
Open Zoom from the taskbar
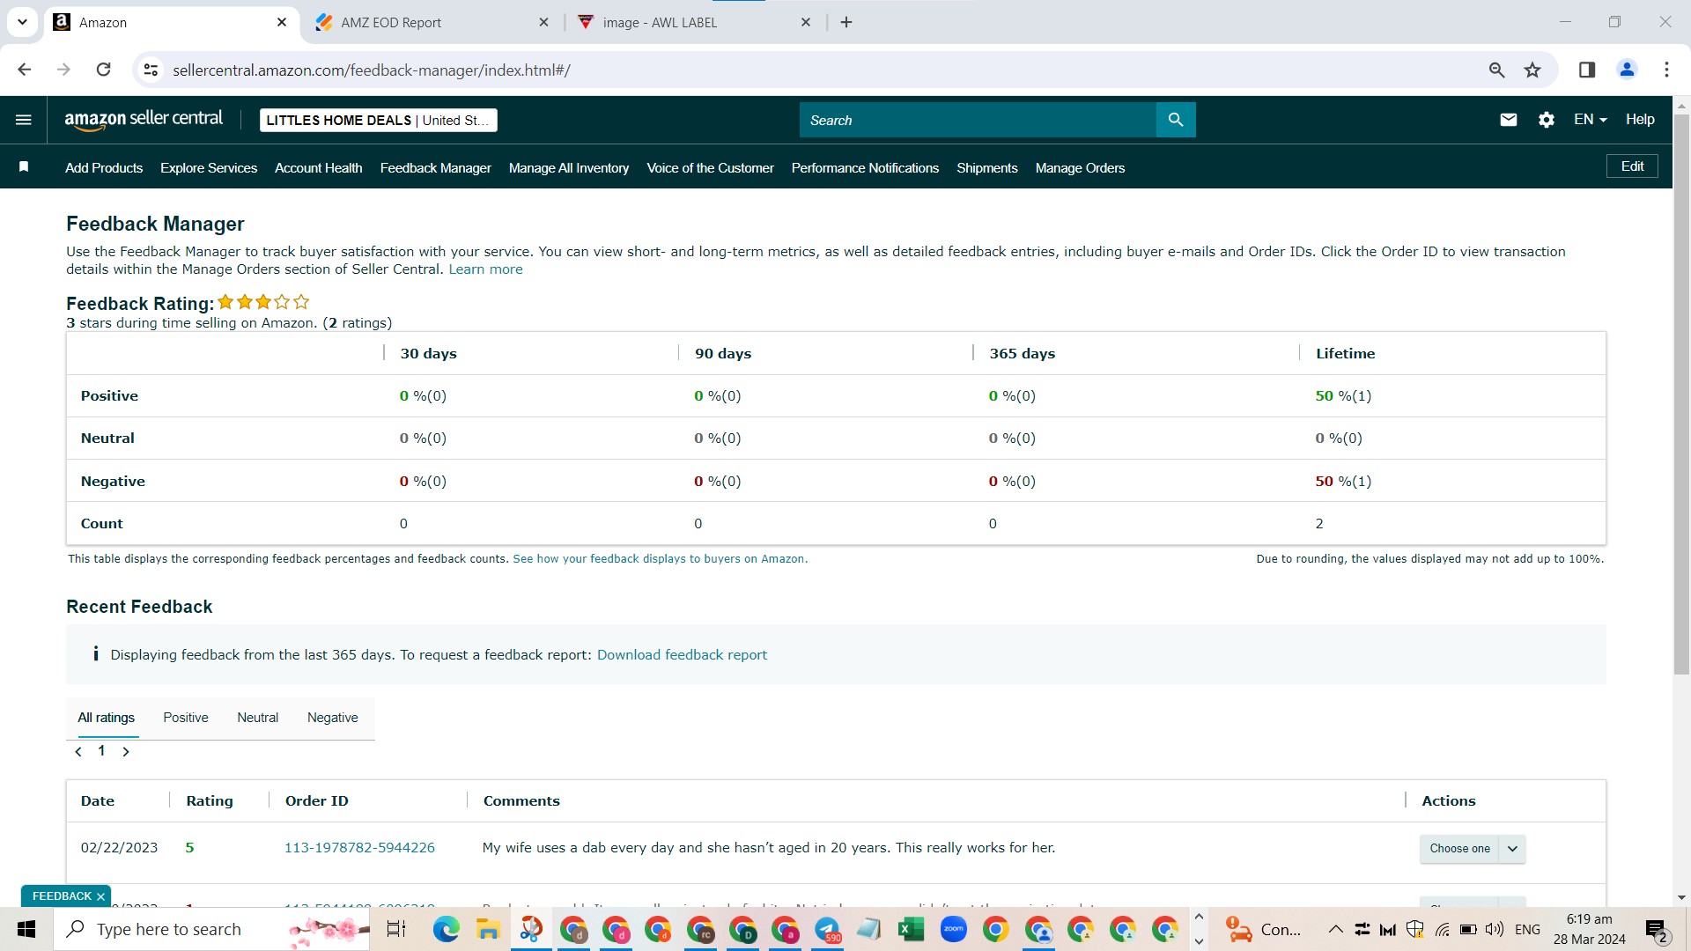click(953, 929)
